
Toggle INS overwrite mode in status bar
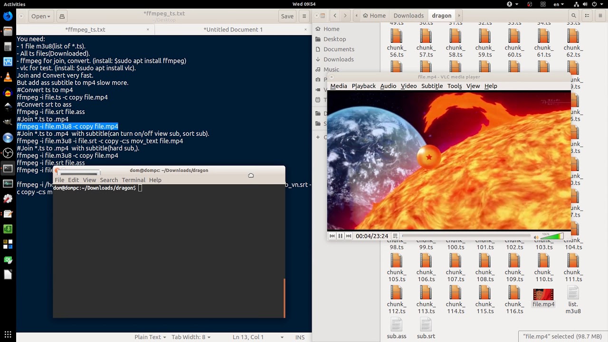tap(300, 337)
